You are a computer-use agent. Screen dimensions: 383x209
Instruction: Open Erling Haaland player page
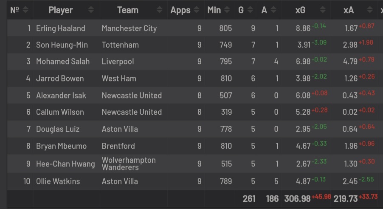point(61,28)
